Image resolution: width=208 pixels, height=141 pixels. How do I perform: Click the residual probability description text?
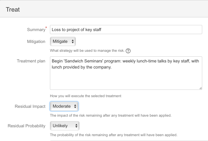114,135
